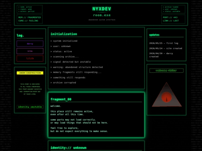Screen dimensions: 202x151
Task: Click the NYXDEV site title
Action: [x=102, y=9]
